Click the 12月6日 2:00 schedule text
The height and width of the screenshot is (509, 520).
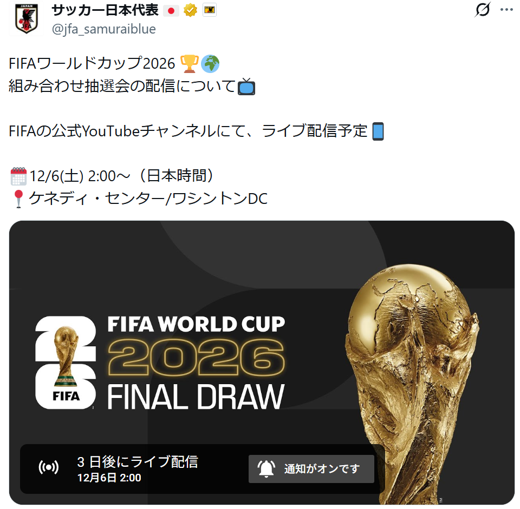tap(109, 478)
